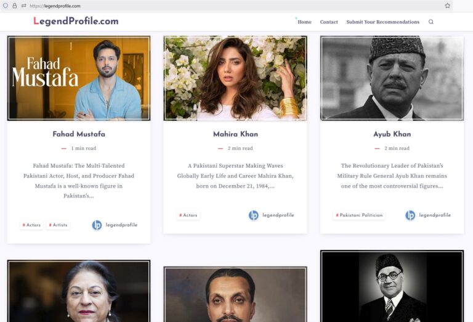This screenshot has width=473, height=322.
Task: Click the legendprofile avatar on Mahira Khan card
Action: tap(253, 215)
